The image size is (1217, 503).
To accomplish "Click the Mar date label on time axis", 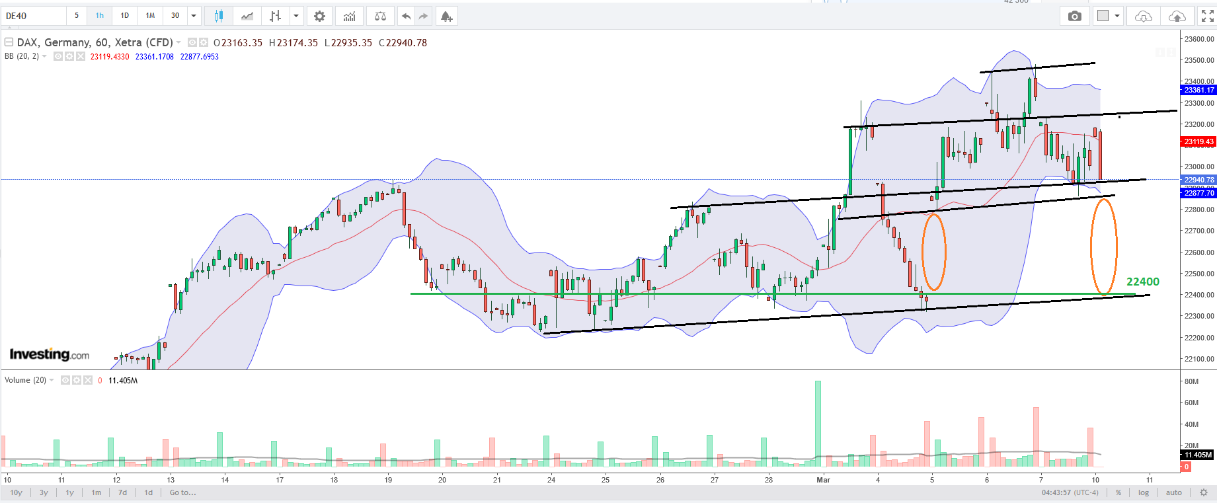I will point(823,480).
